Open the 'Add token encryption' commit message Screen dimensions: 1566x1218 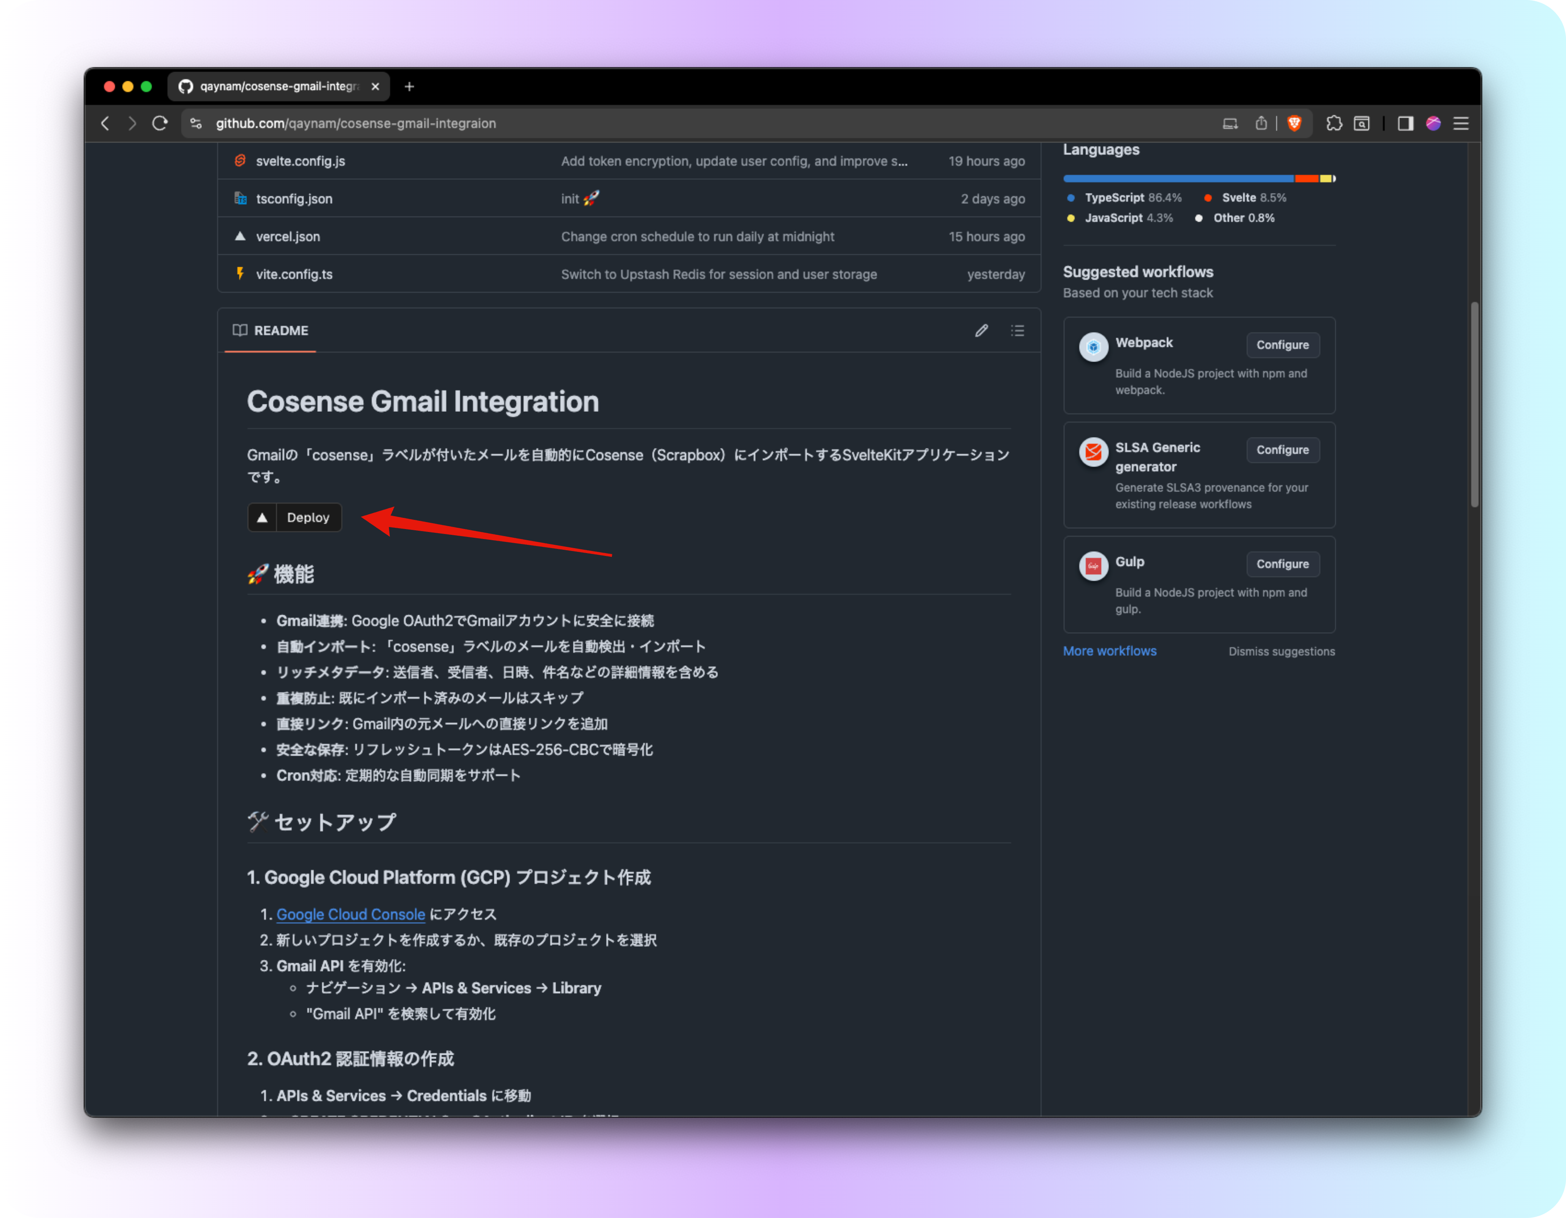[734, 161]
